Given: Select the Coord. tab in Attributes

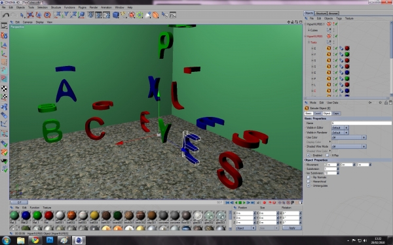Looking at the screenshot, I should click(317, 113).
